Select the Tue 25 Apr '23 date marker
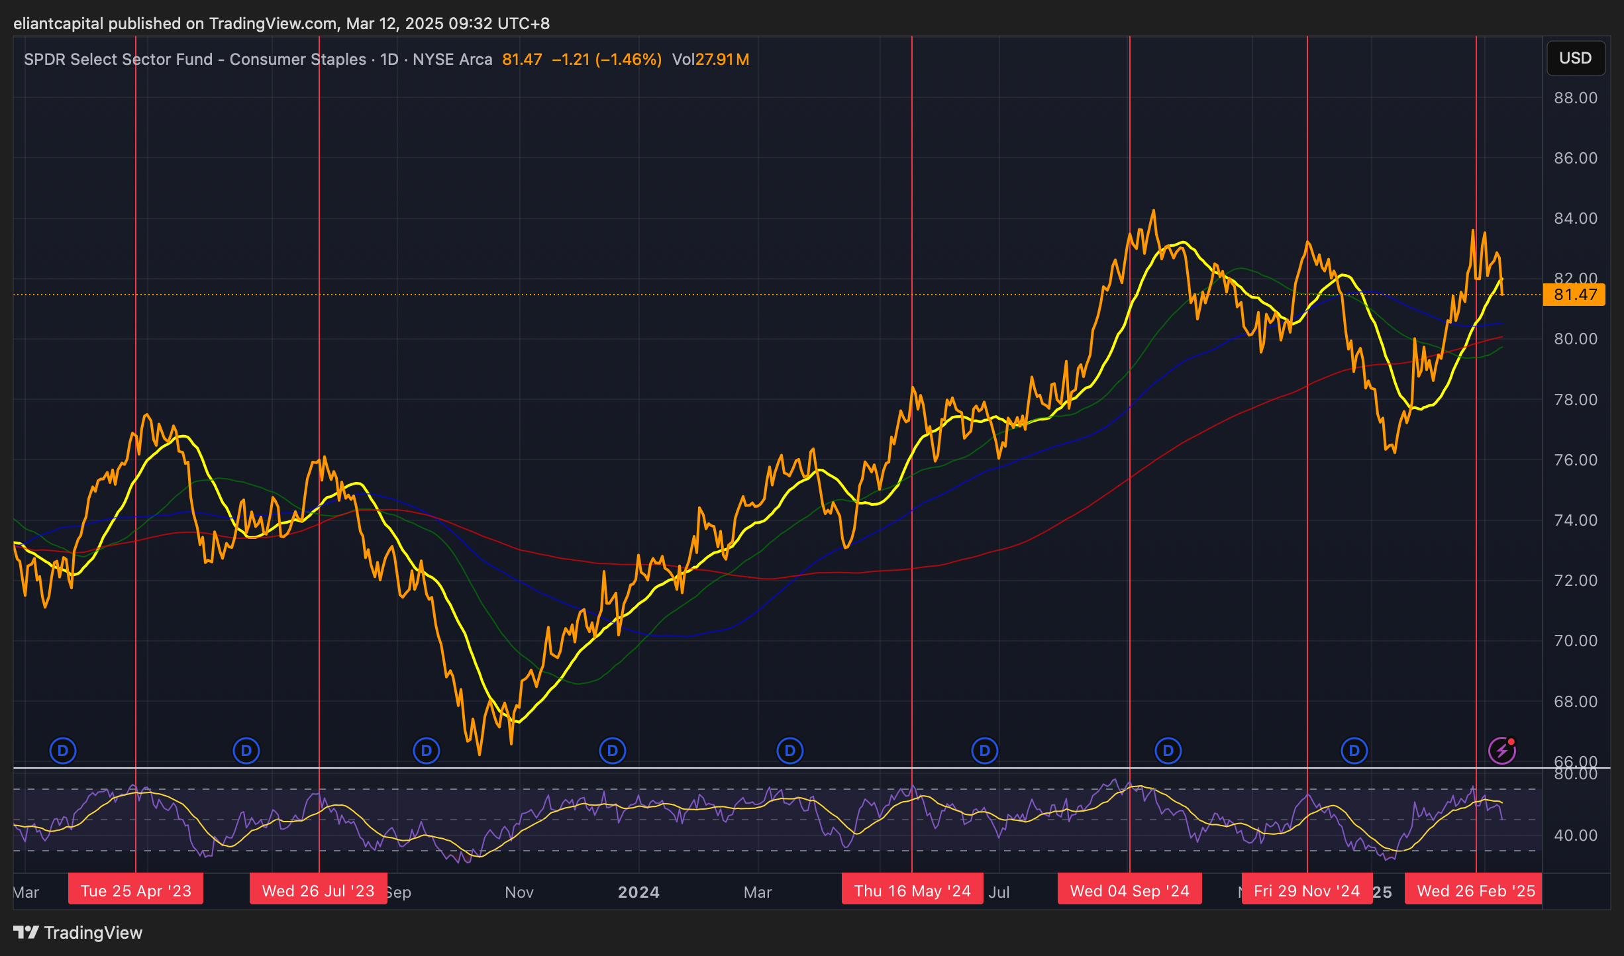Viewport: 1624px width, 956px height. pyautogui.click(x=136, y=891)
